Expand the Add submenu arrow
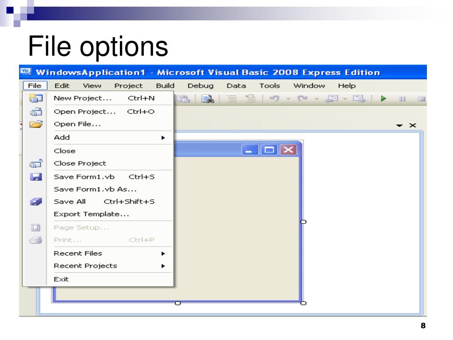The width and height of the screenshot is (453, 340). (163, 138)
